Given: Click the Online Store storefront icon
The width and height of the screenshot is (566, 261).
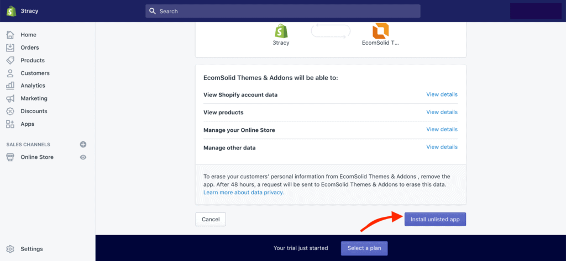Looking at the screenshot, I should pos(11,157).
